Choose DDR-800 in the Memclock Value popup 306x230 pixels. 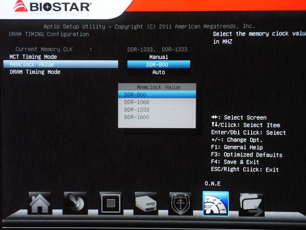(157, 95)
